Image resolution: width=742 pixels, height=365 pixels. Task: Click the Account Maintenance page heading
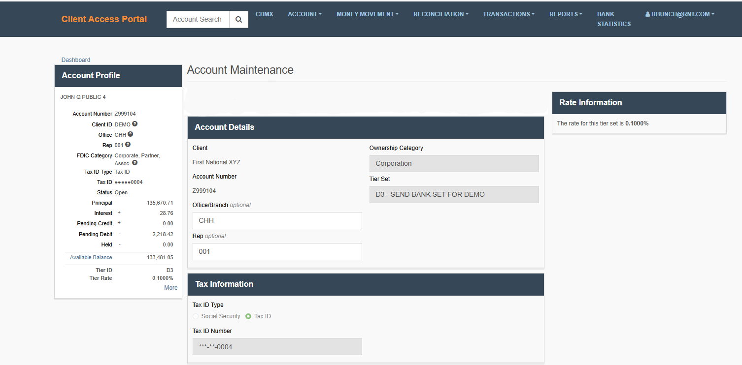coord(240,70)
